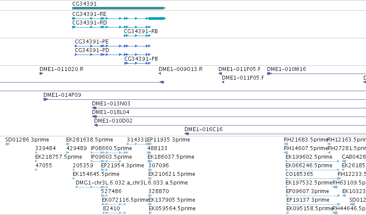Select the 205359 feature label
The image size is (366, 215).
pyautogui.click(x=83, y=166)
